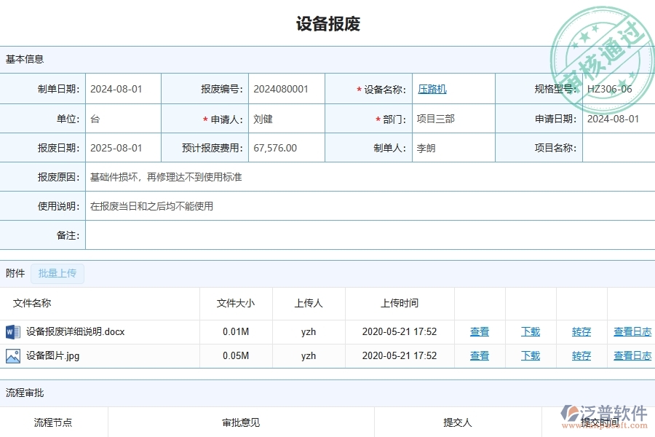Collapse the 基本信息 section header

20,59
